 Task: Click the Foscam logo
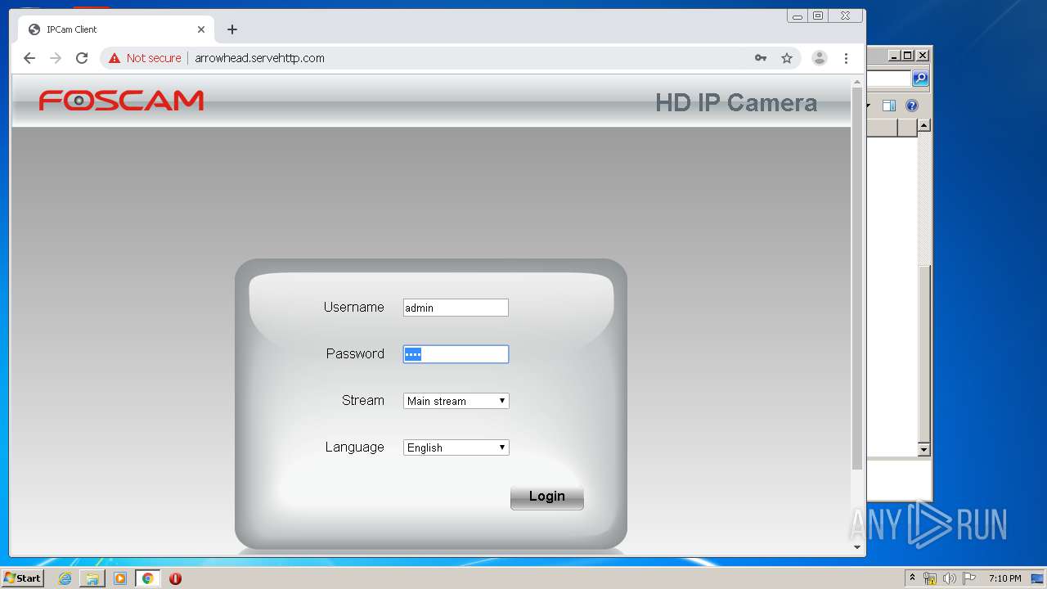121,101
